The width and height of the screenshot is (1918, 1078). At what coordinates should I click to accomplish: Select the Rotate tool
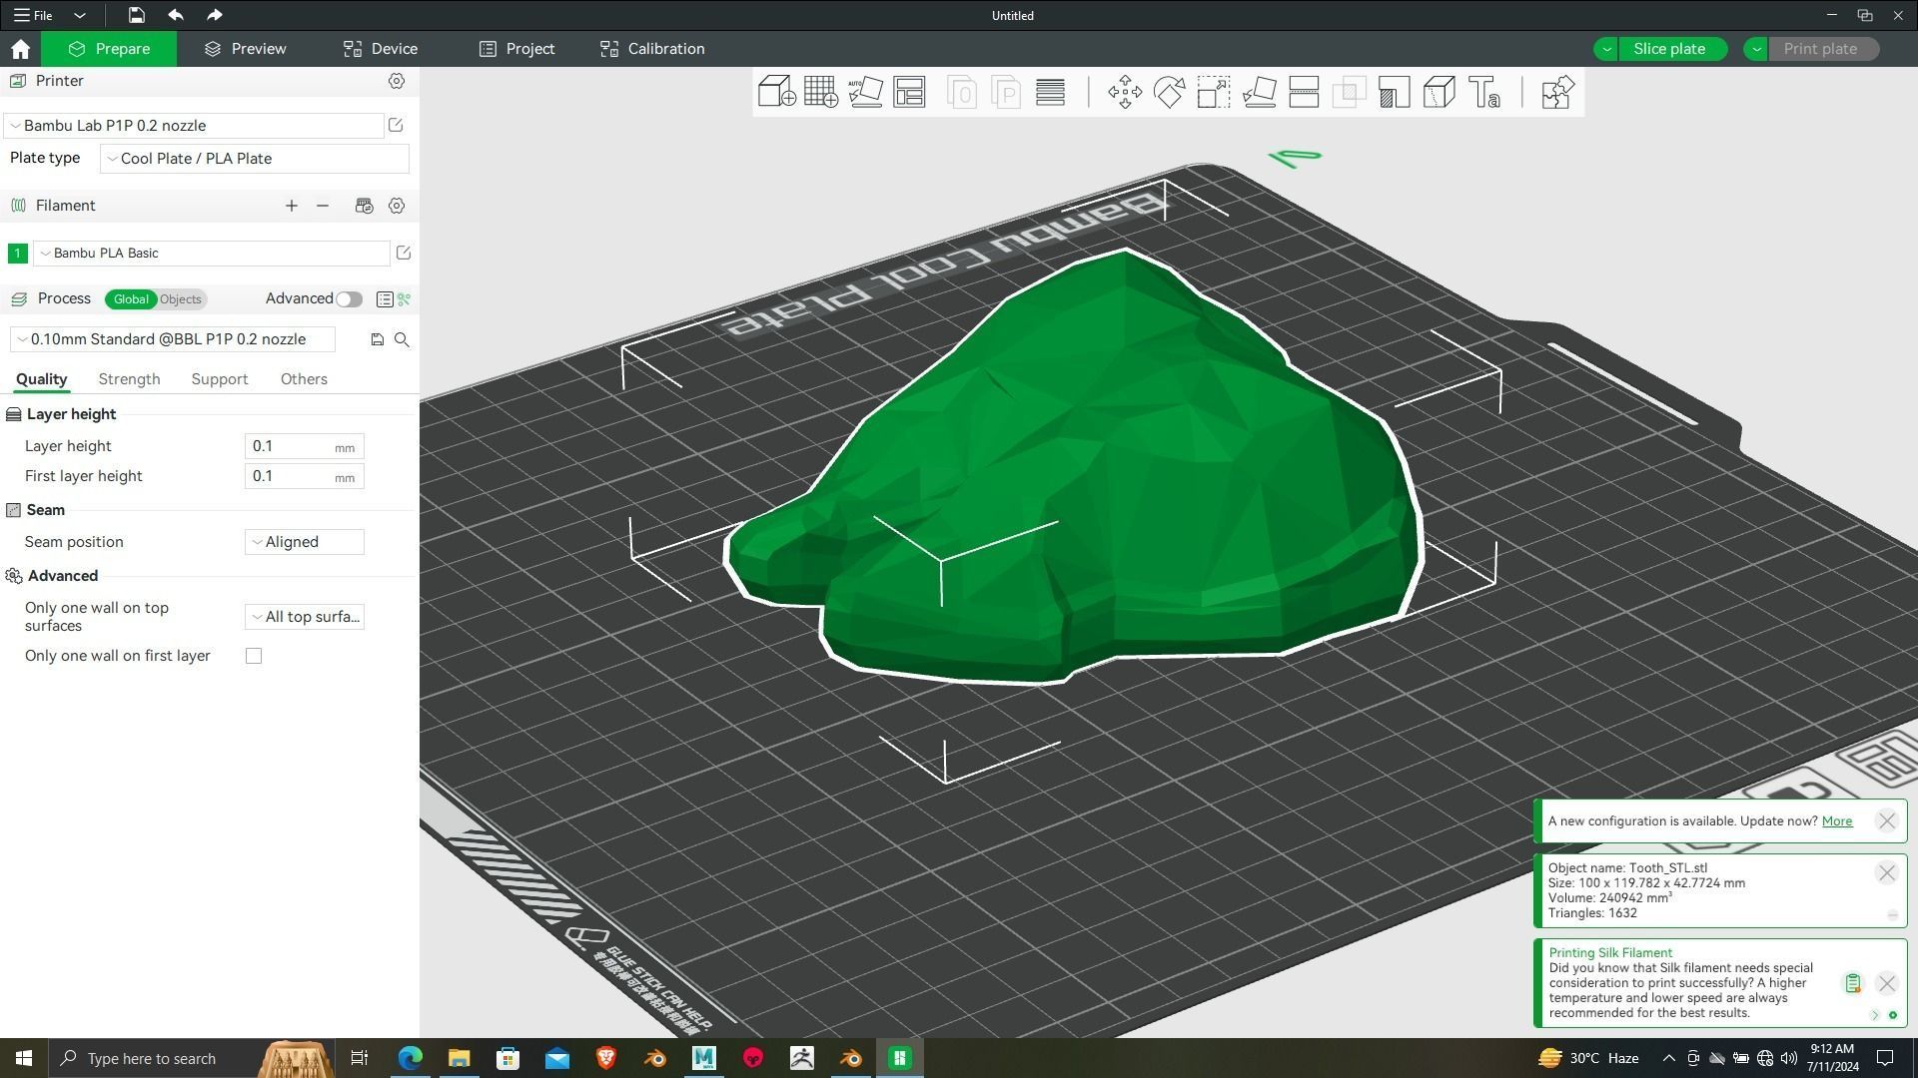1169,92
